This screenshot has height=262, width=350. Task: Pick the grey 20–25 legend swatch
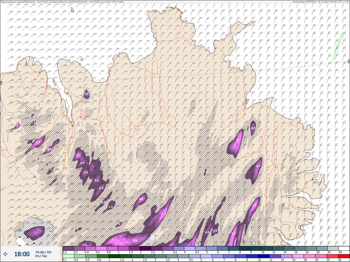[x=322, y=248]
